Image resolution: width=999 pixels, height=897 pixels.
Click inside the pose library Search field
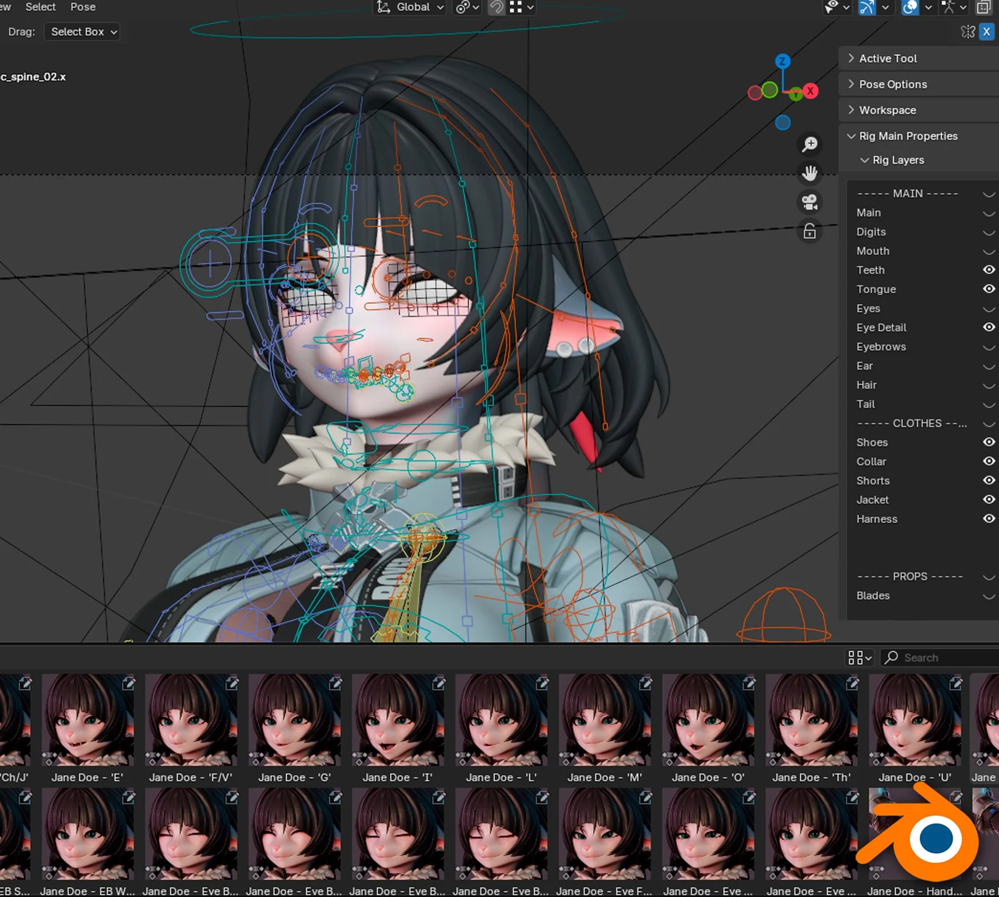[x=937, y=657]
